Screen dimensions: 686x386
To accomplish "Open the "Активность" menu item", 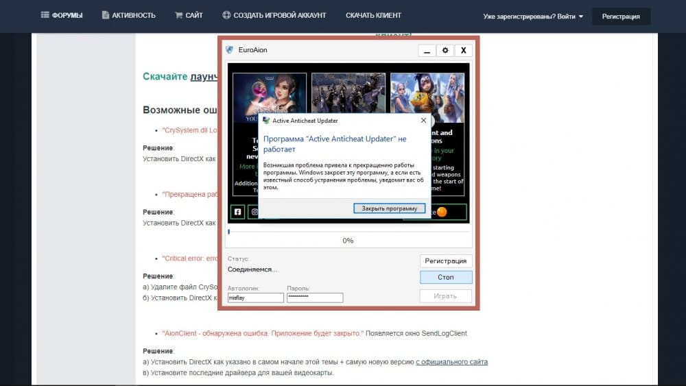I will (x=129, y=15).
